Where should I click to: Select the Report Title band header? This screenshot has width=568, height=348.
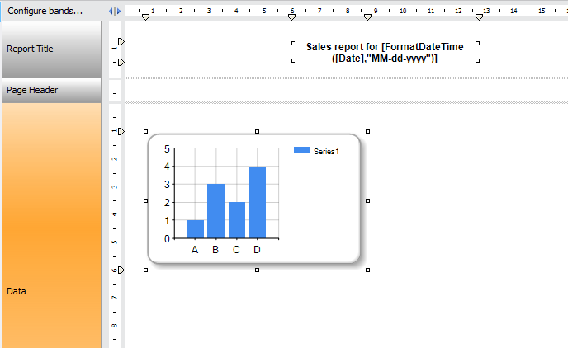52,49
